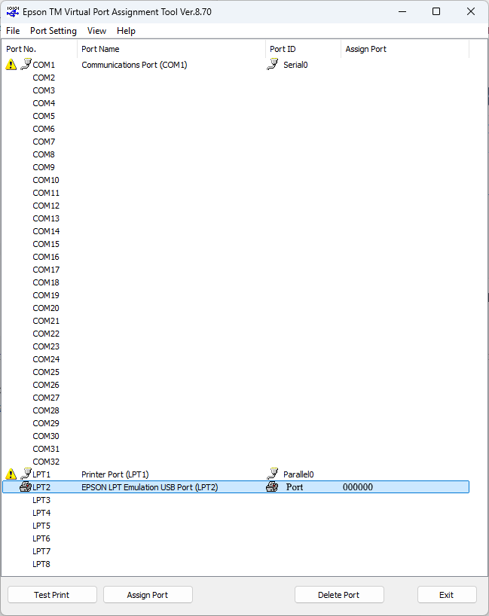This screenshot has width=489, height=616.
Task: Click the Assign Port button
Action: coord(148,595)
